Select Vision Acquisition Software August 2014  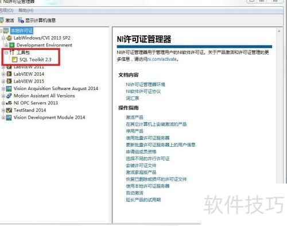56,88
